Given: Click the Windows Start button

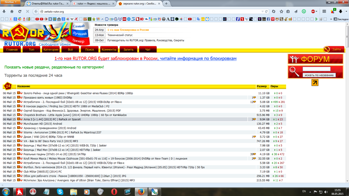Looking at the screenshot, I should click(6, 192).
